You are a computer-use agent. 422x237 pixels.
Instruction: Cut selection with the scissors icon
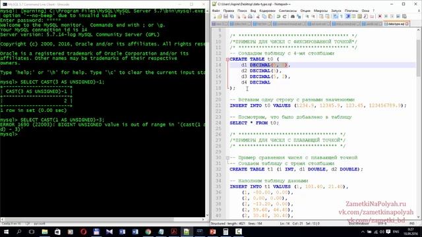click(x=258, y=16)
